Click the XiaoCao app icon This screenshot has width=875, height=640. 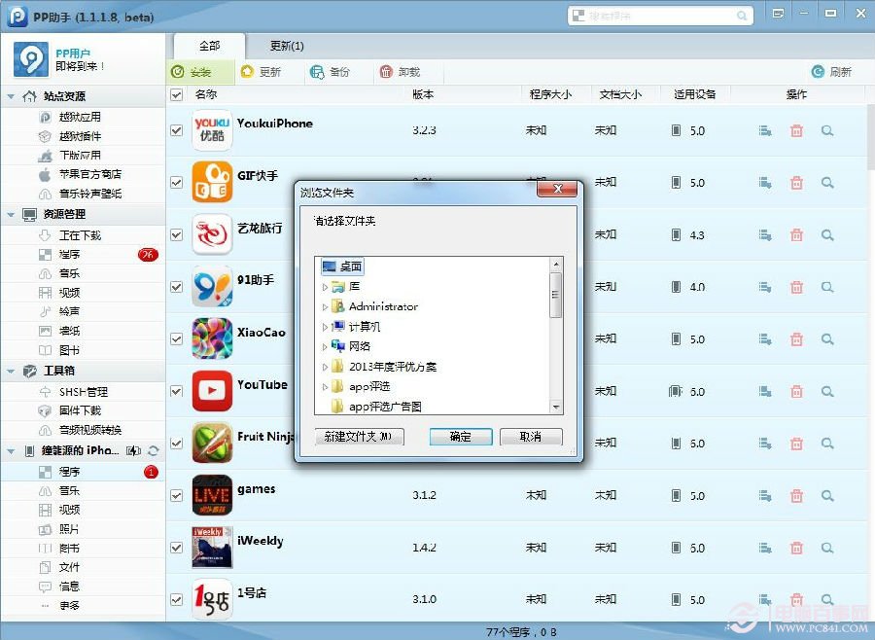[x=212, y=338]
